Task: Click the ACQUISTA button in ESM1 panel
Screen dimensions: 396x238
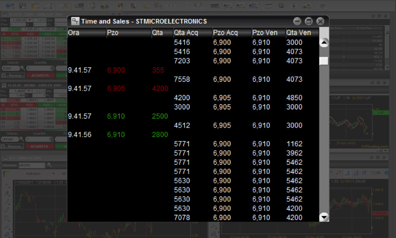Action: [40, 75]
